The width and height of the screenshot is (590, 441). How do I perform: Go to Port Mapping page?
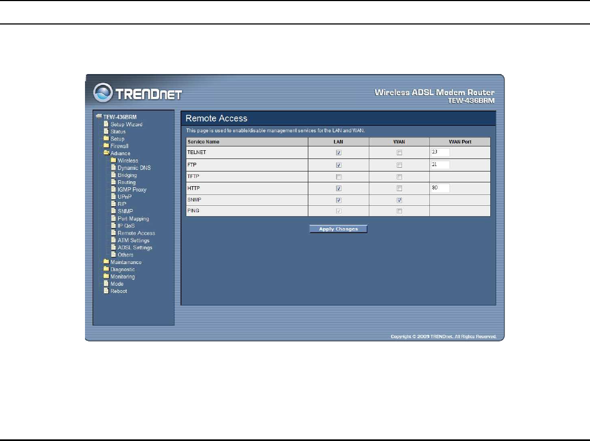[133, 218]
